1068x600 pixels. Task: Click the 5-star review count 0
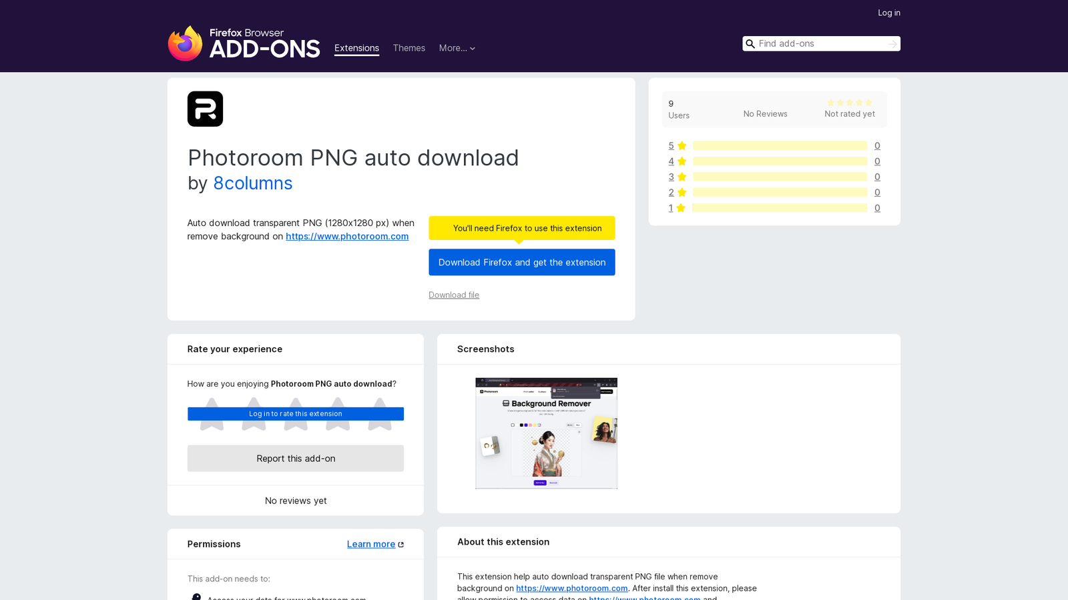877,146
